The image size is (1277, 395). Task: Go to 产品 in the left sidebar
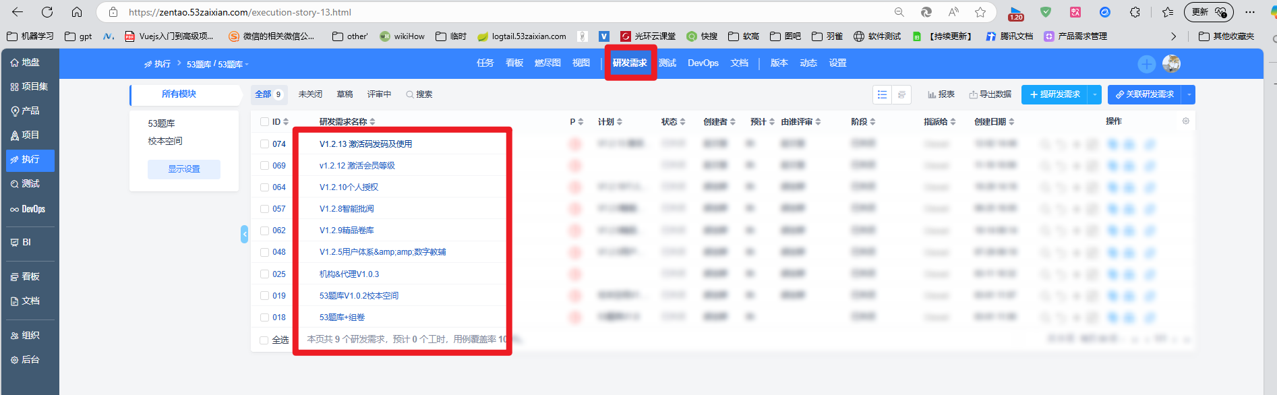25,111
